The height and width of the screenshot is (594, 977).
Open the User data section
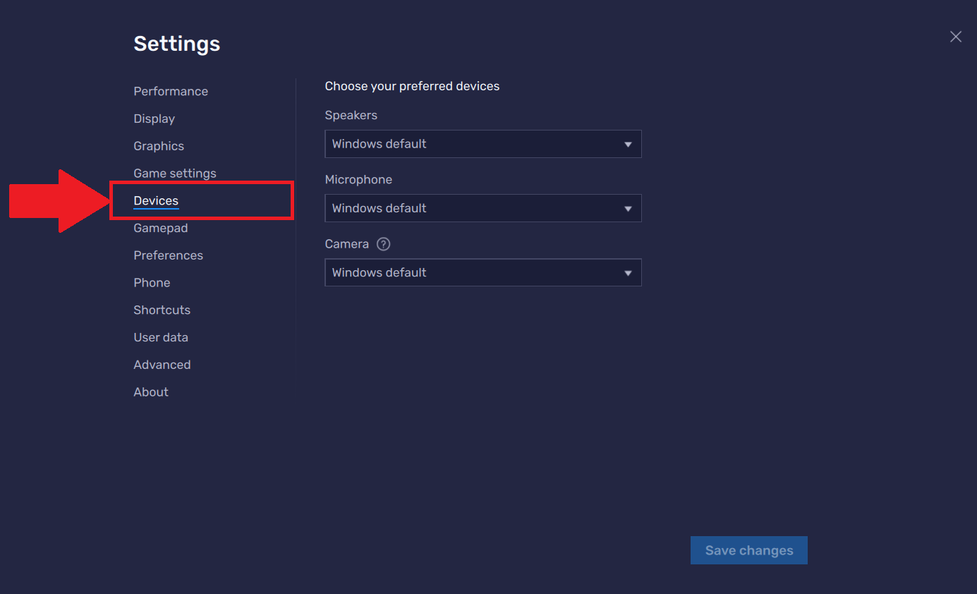[x=161, y=337]
